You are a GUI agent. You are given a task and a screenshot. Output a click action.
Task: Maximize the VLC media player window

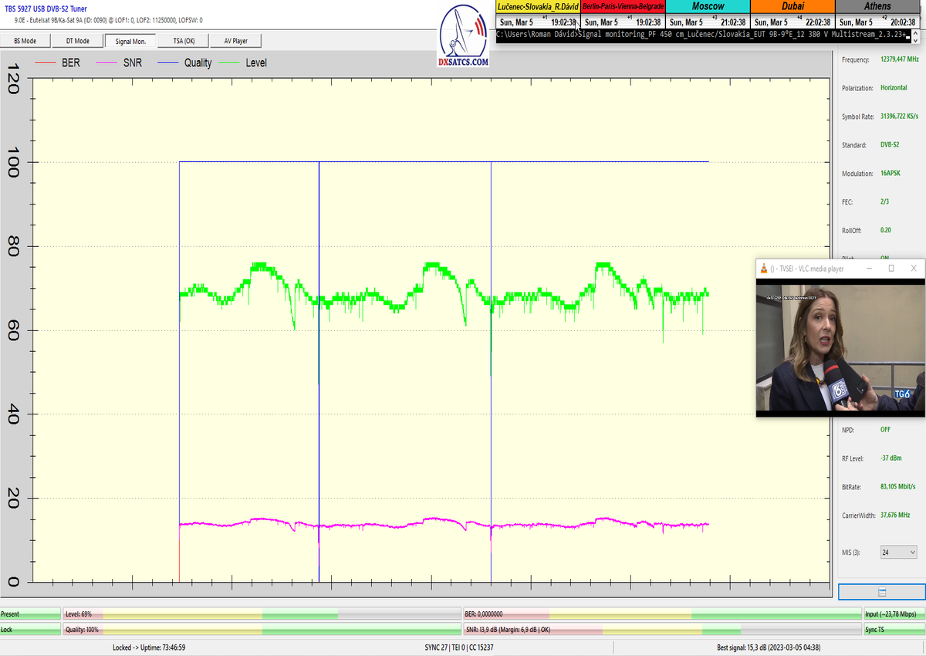(x=891, y=269)
